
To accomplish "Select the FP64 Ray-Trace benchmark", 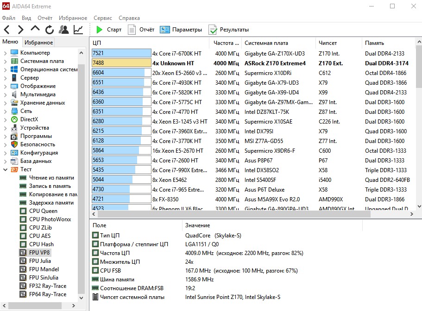I will click(43, 294).
